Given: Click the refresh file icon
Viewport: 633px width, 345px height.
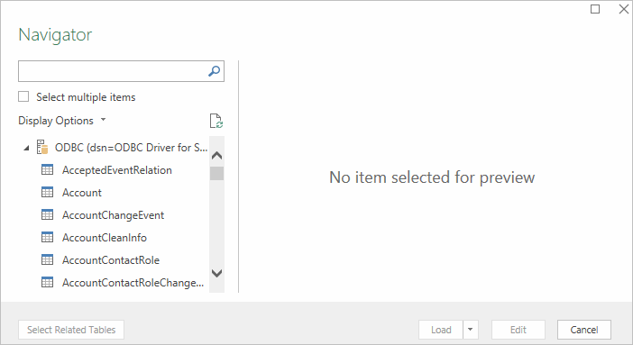Looking at the screenshot, I should coord(216,121).
